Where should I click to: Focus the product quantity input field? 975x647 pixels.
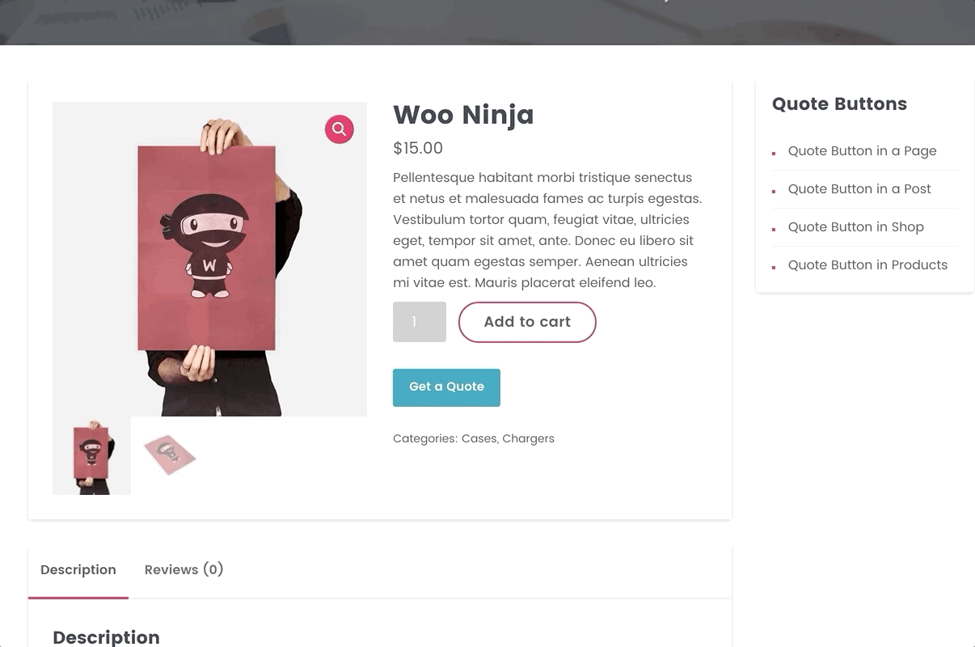click(419, 322)
